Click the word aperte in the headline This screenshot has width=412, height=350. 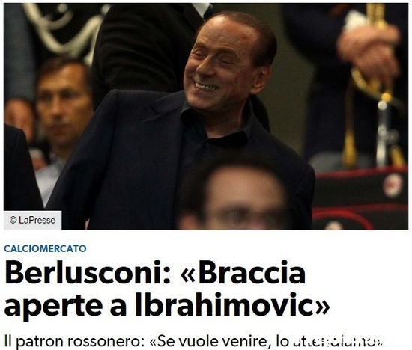point(54,307)
